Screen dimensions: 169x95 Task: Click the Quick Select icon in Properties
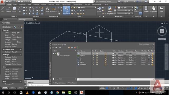[x=21, y=27]
